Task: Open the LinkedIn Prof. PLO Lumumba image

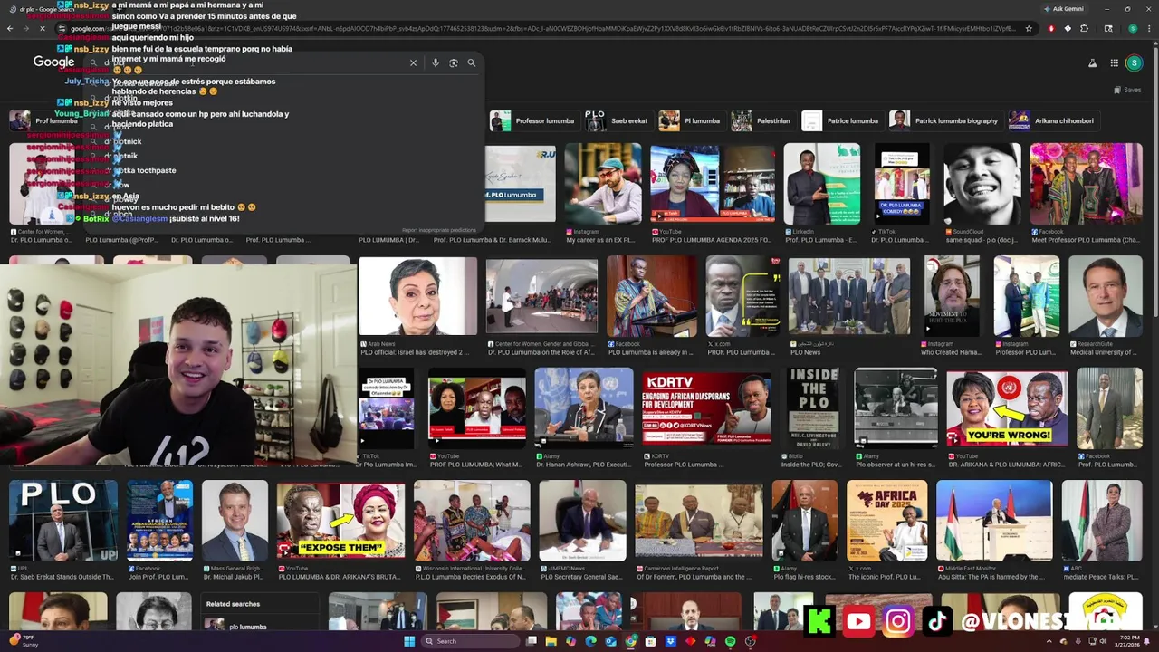Action: point(822,183)
